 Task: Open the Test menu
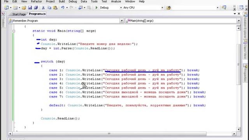point(104,2)
